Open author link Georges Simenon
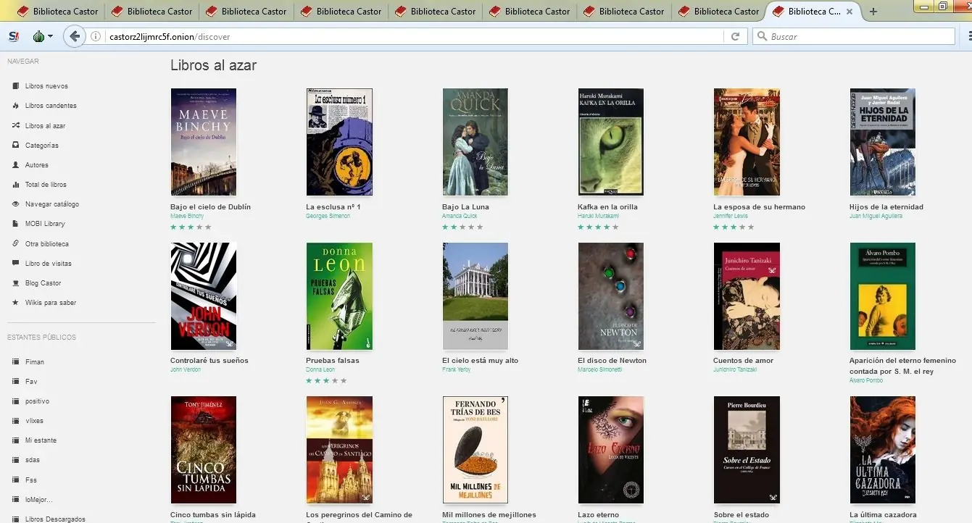Screen dimensions: 972x523 coord(327,216)
